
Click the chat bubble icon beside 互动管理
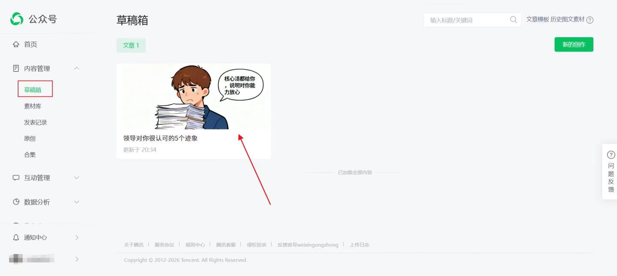click(x=16, y=177)
